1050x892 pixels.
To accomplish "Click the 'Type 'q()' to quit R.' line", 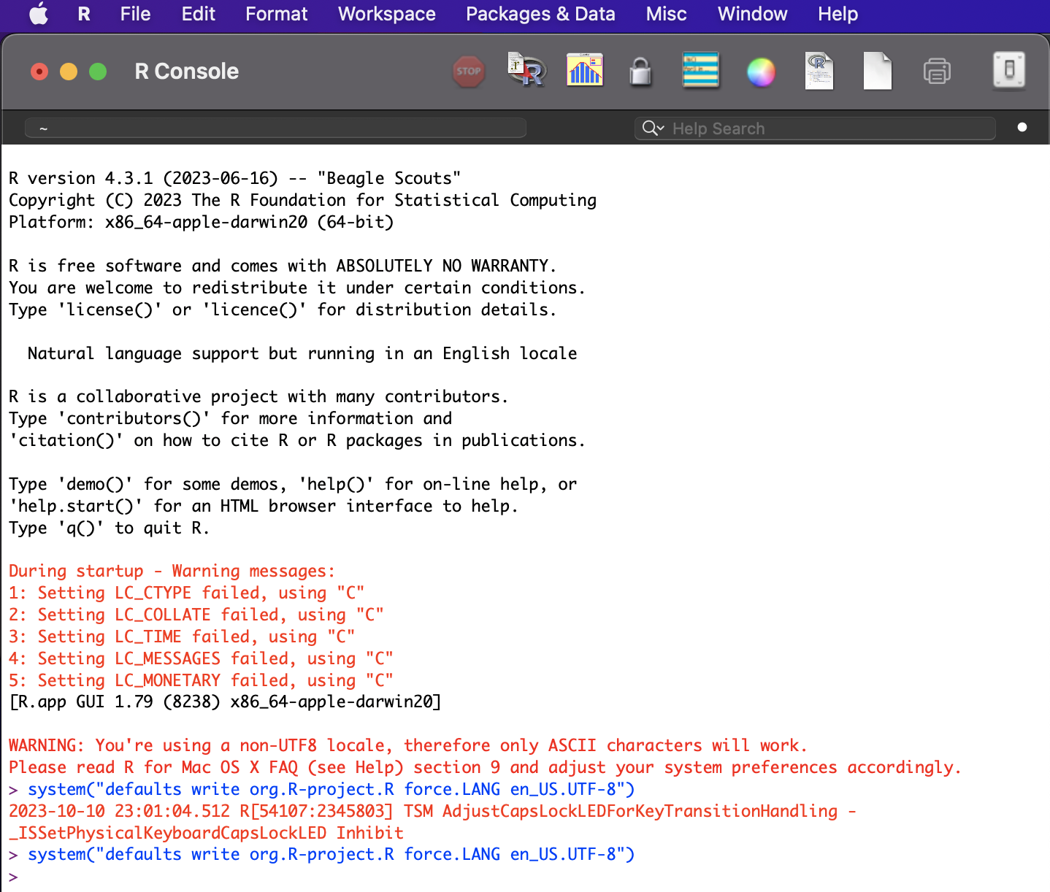I will (109, 528).
